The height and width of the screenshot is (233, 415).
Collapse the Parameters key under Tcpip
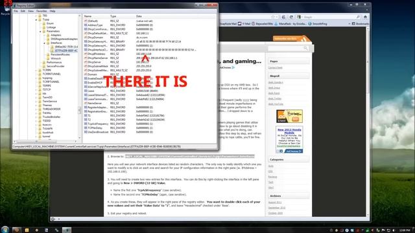pos(40,31)
